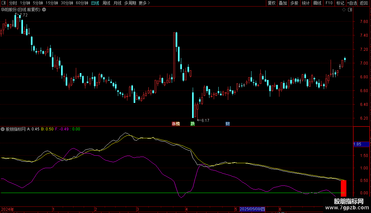This screenshot has height=213, width=371.
Task: Click the green 跌 event marker
Action: [192, 124]
